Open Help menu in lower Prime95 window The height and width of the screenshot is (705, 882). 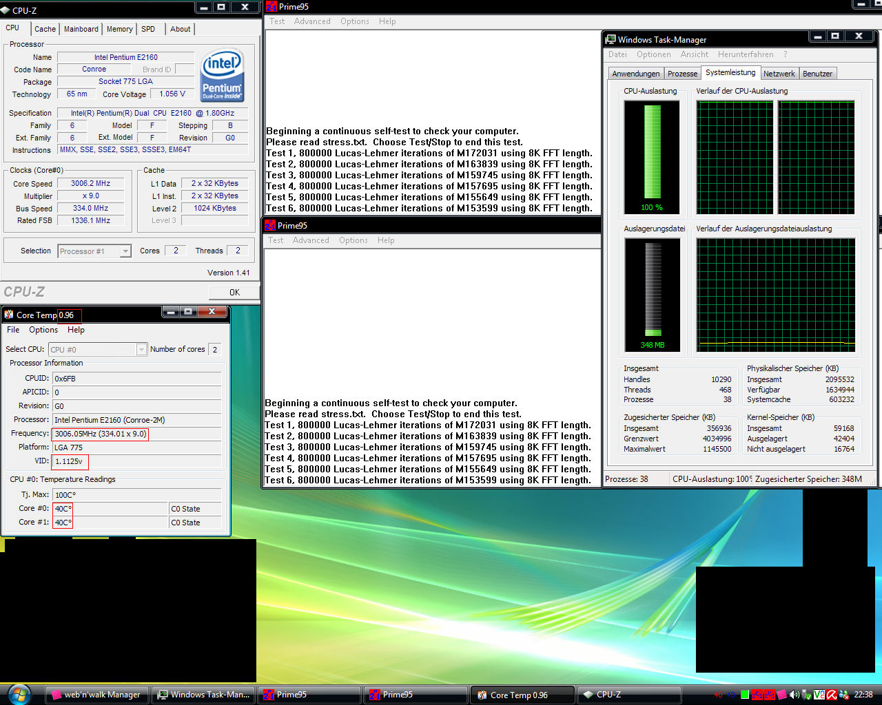(x=386, y=240)
